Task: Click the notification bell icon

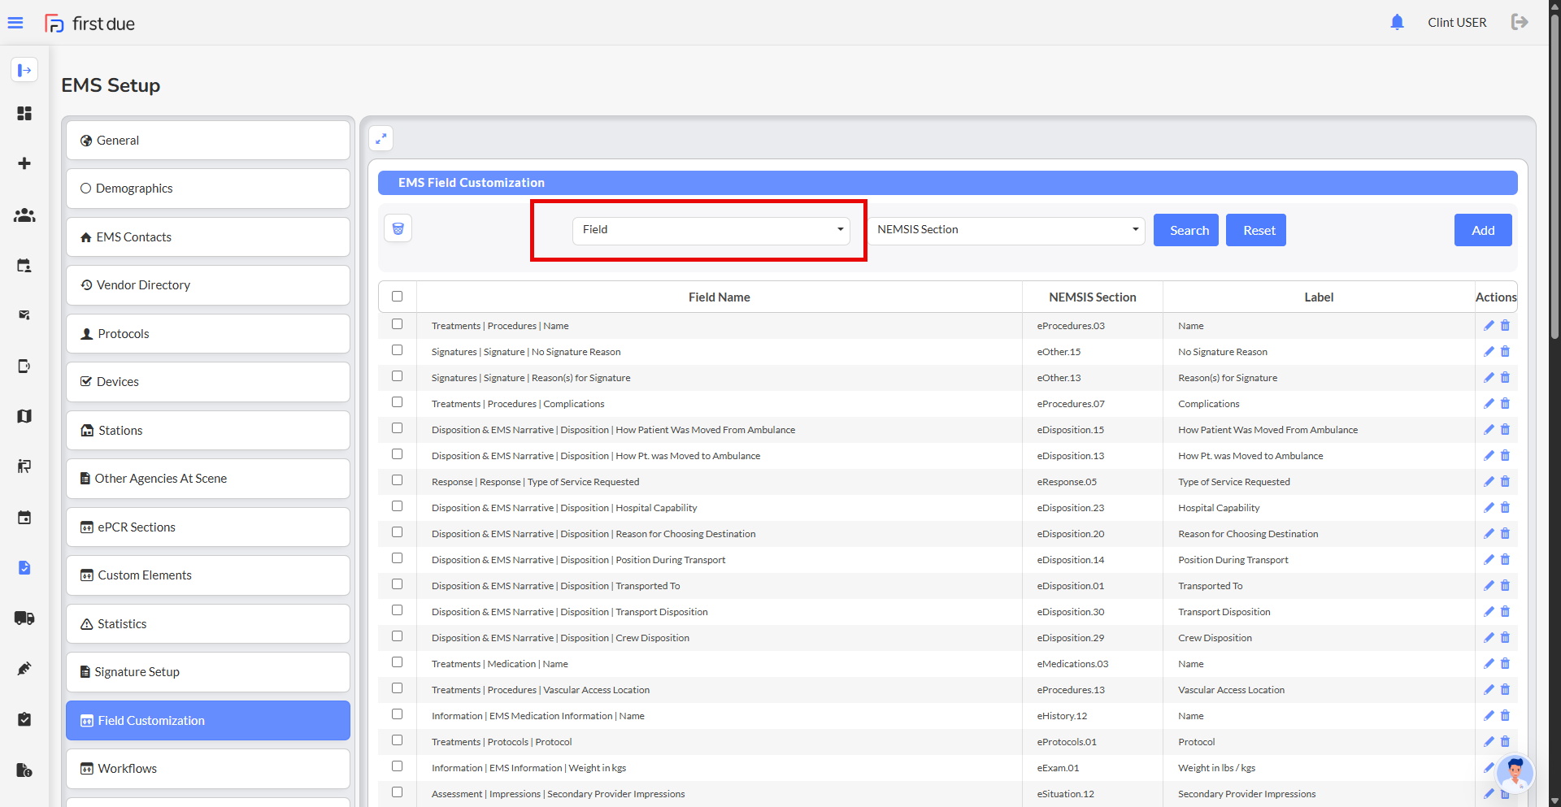Action: click(1397, 23)
